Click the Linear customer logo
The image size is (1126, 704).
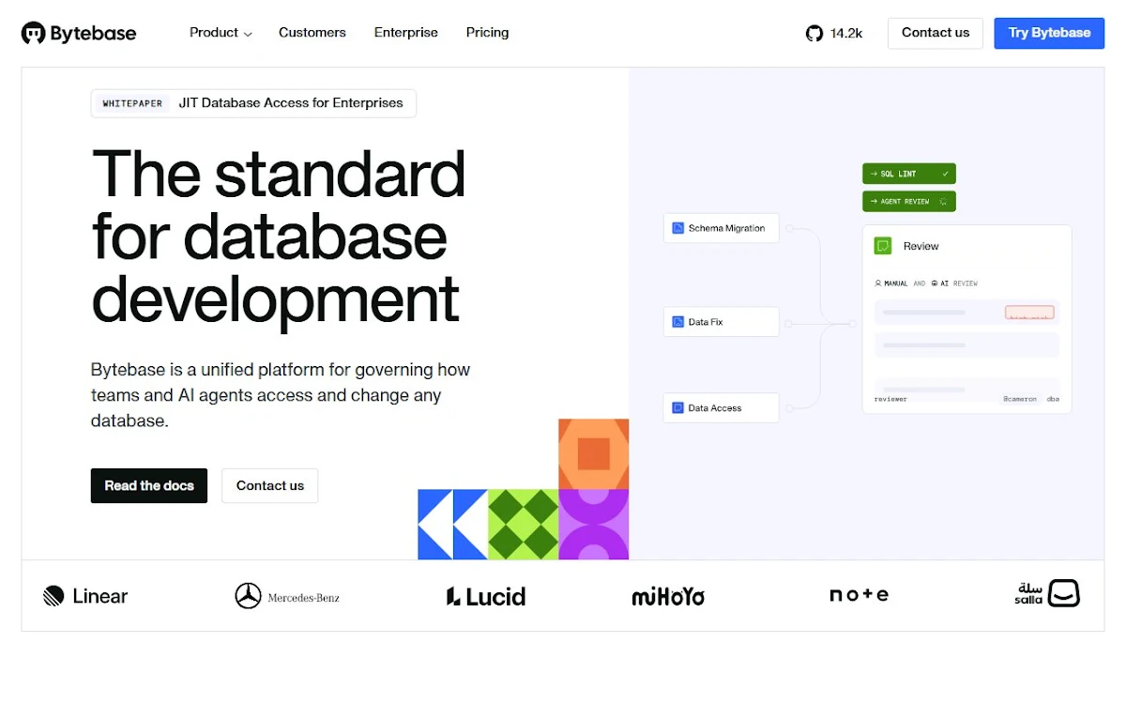coord(85,596)
